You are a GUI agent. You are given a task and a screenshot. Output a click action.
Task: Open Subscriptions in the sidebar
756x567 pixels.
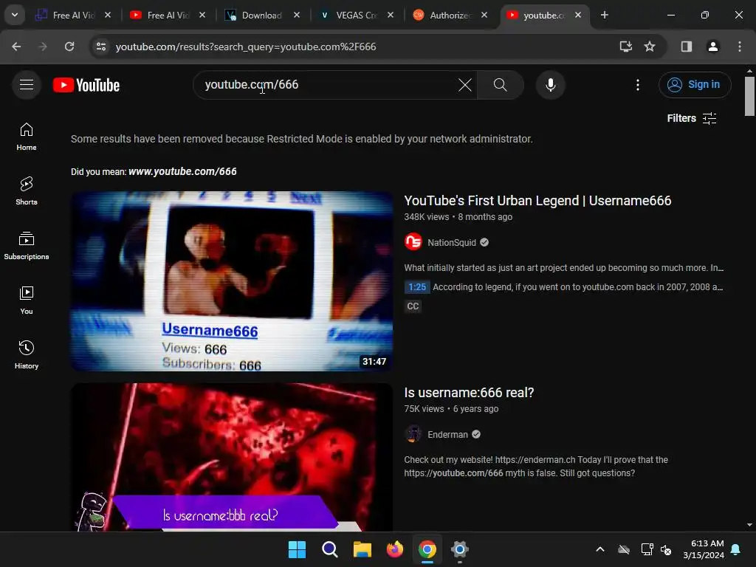click(x=27, y=246)
